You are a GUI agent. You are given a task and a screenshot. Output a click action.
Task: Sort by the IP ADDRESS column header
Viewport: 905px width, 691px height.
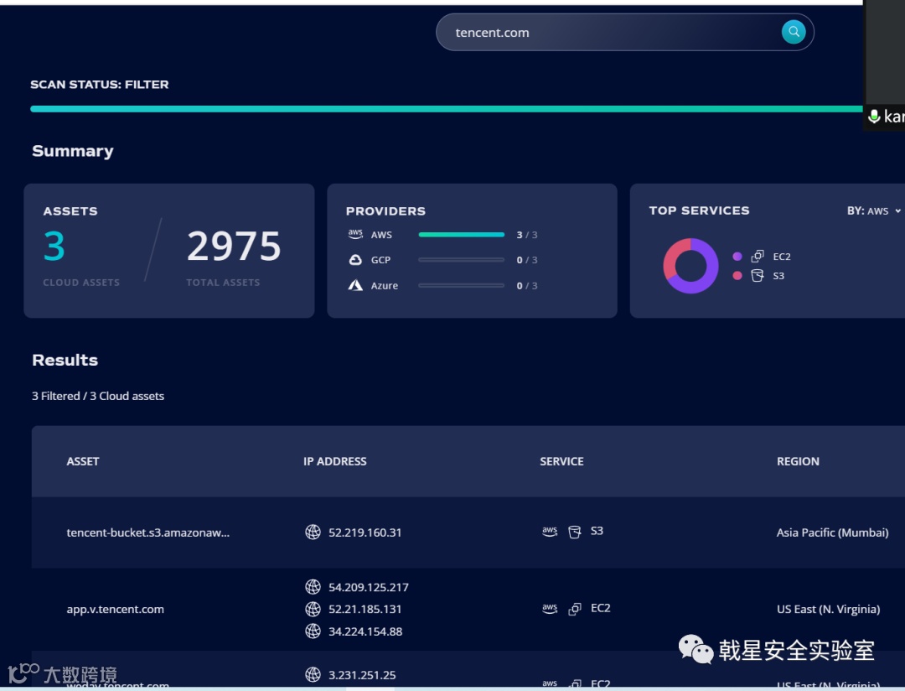[334, 461]
